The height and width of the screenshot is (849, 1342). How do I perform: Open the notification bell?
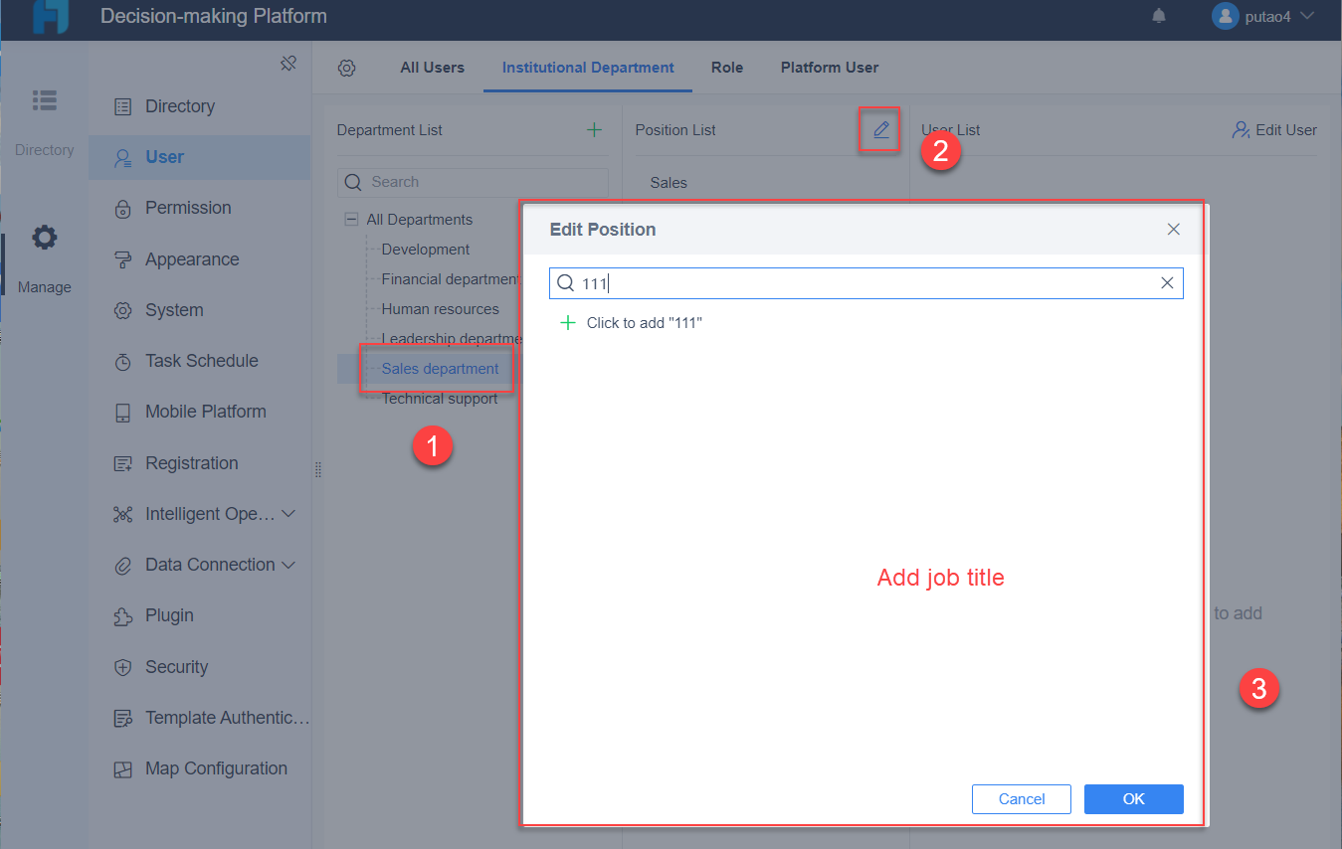1158,16
